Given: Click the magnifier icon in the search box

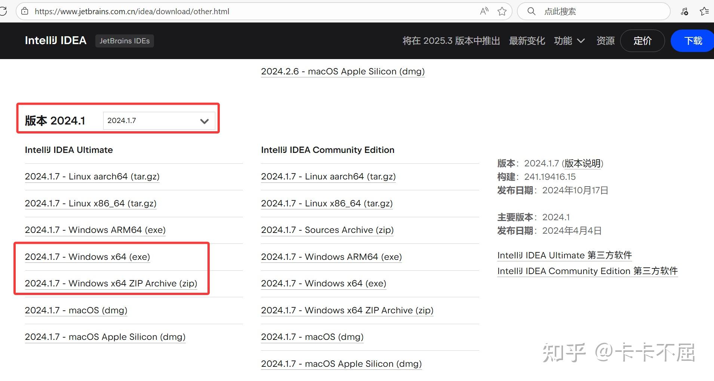Looking at the screenshot, I should [x=531, y=11].
